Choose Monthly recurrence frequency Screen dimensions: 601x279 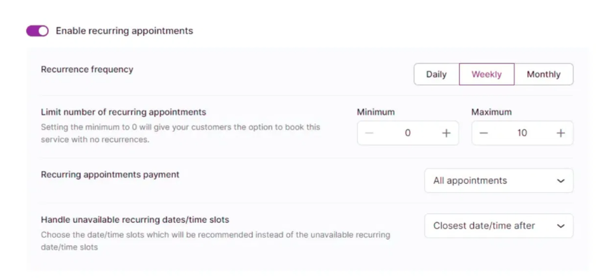pyautogui.click(x=544, y=74)
